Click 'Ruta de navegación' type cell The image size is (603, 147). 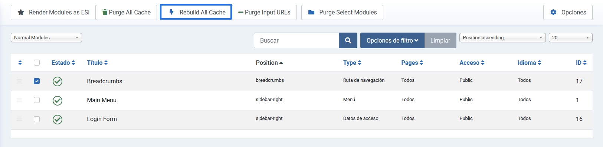(x=364, y=80)
